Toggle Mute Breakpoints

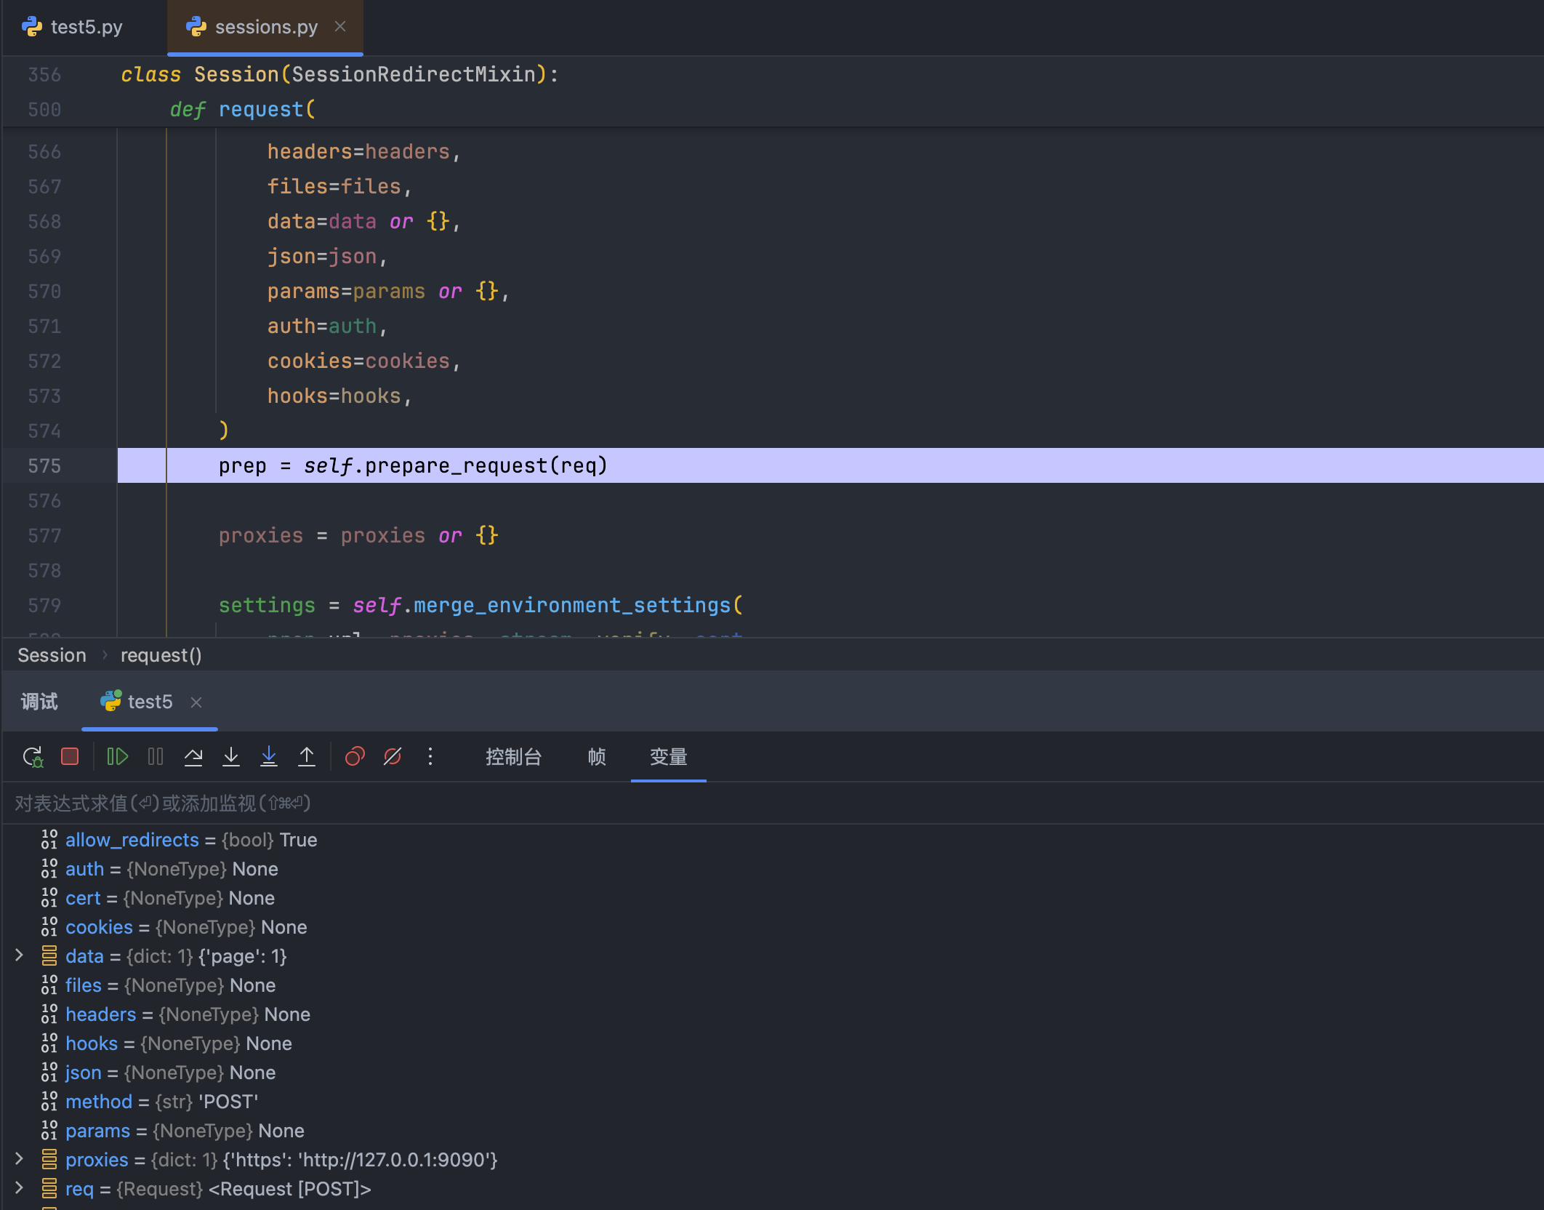pyautogui.click(x=393, y=757)
